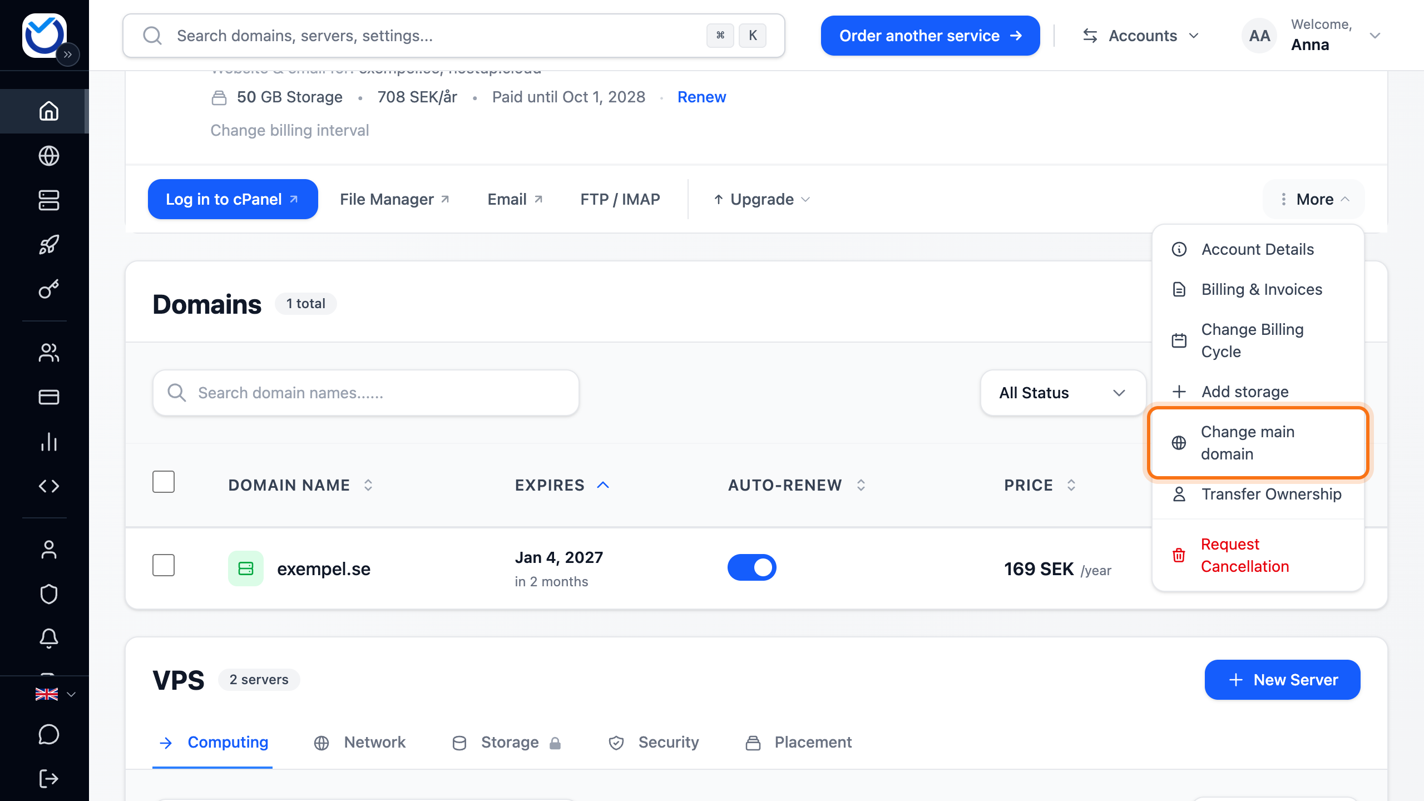Focus the global search field
1424x801 pixels.
point(454,36)
